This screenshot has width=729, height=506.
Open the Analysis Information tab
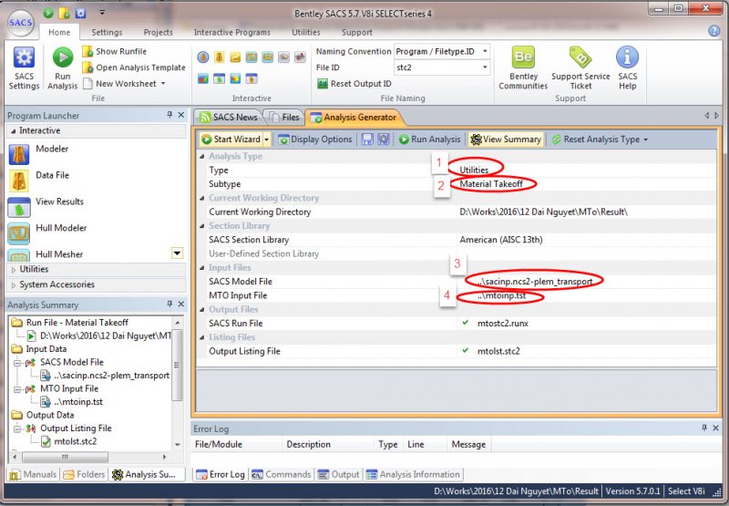coord(413,474)
